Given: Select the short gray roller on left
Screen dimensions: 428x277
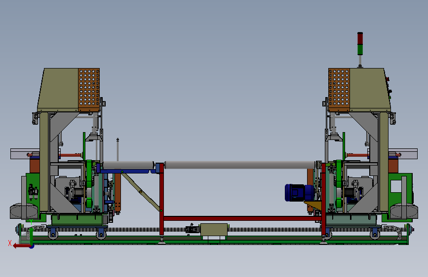Looking at the screenshot, I should [128, 165].
